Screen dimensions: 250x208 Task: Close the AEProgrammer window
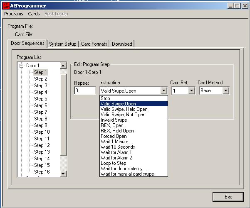245,6
